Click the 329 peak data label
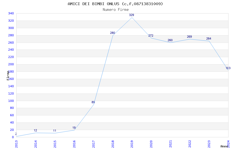The width and height of the screenshot is (231, 149). [132, 15]
